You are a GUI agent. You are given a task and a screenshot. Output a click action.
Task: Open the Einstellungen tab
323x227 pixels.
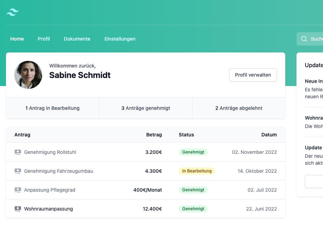pos(120,39)
